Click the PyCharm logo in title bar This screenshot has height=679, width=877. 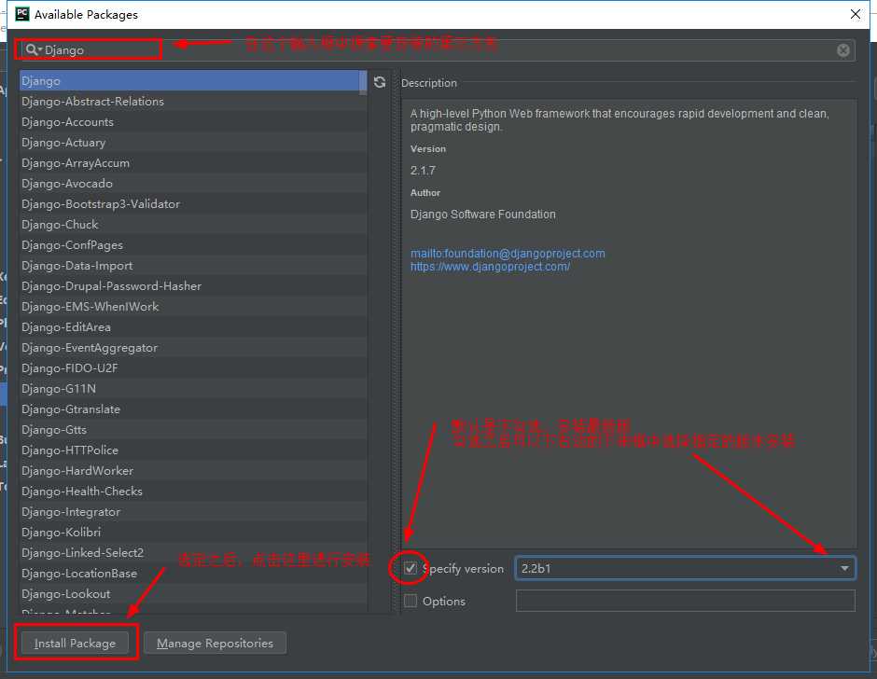(x=21, y=14)
